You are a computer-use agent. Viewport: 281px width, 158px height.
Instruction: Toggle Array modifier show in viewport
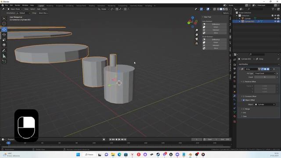point(265,69)
